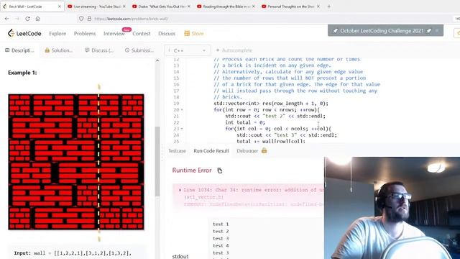Click the 'test 4' stdout line
The image size is (460, 259).
pos(221,246)
